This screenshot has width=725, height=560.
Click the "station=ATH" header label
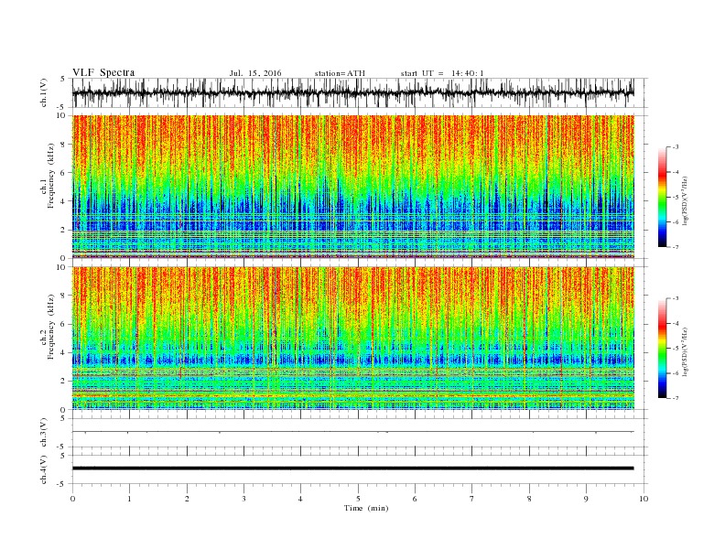tap(340, 73)
